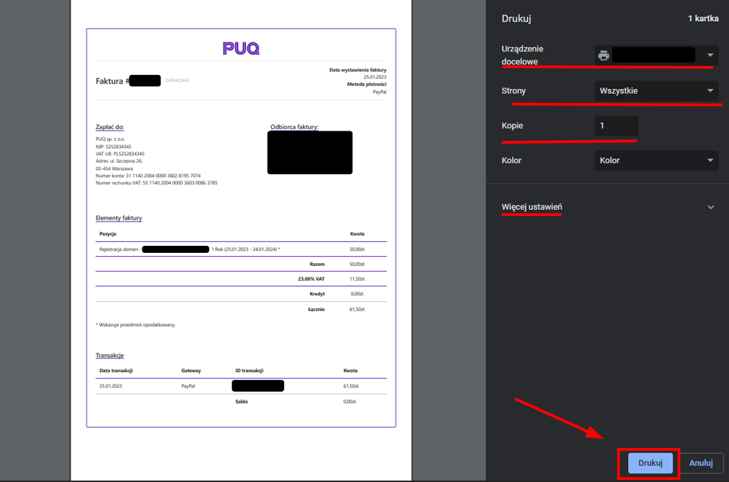Click the redacted transaction ID box
This screenshot has height=482, width=729.
click(258, 385)
